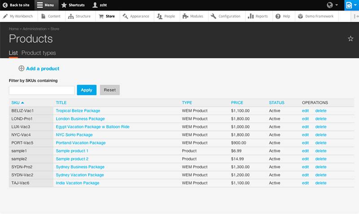359x215 pixels.
Task: Sort table by TYPE column
Action: coord(187,103)
